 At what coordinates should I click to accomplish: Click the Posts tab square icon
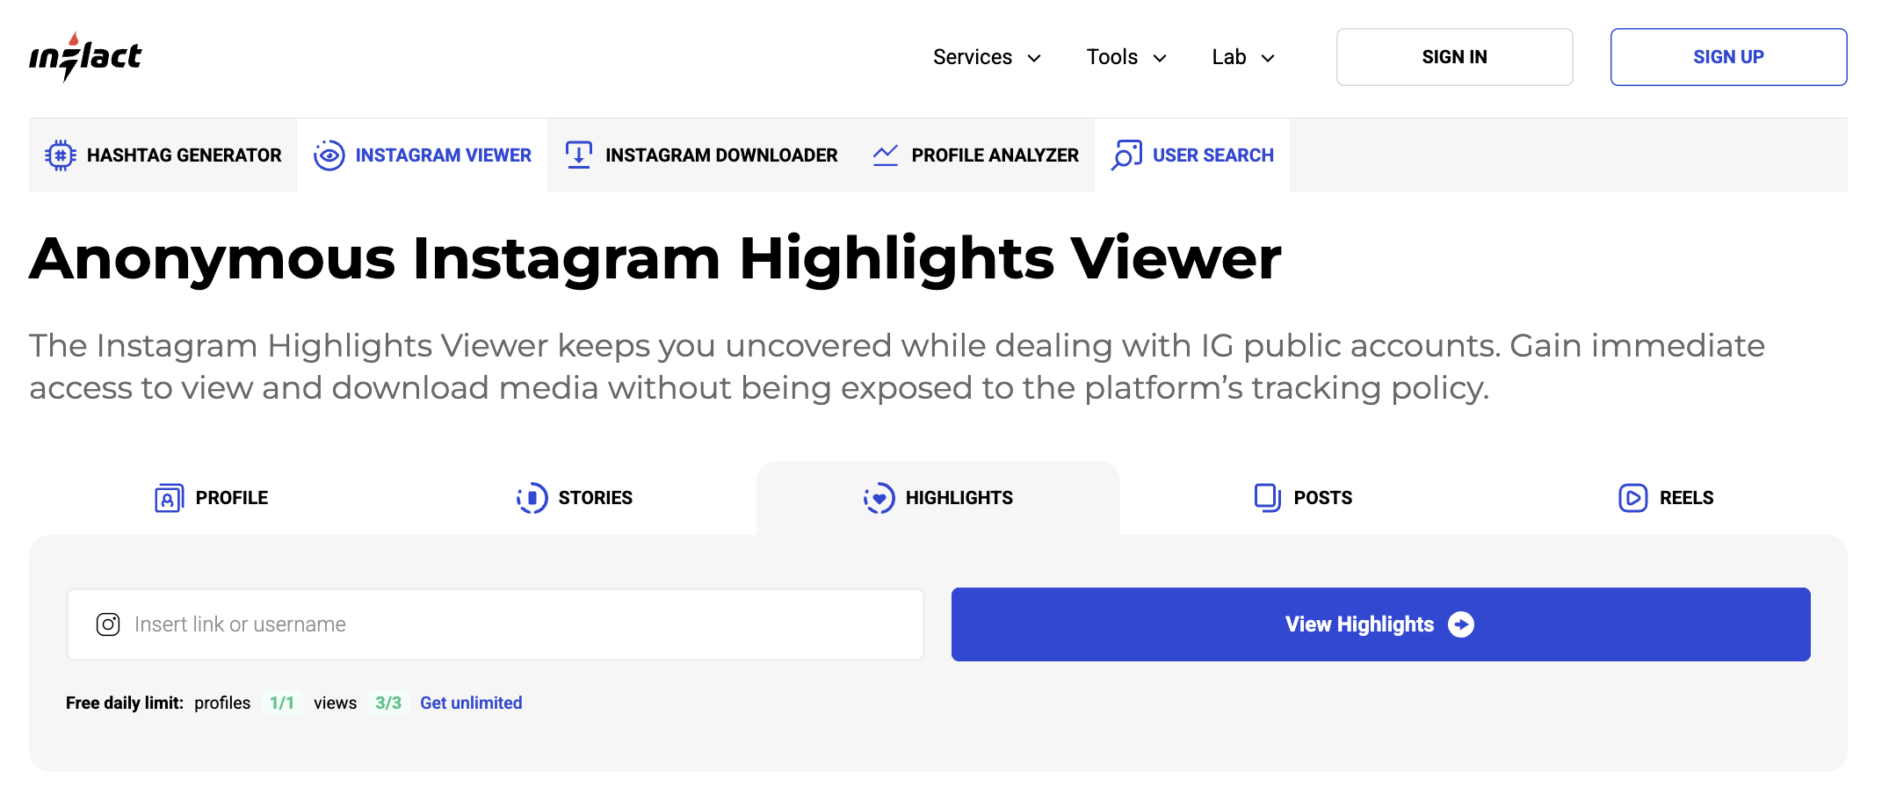coord(1267,498)
